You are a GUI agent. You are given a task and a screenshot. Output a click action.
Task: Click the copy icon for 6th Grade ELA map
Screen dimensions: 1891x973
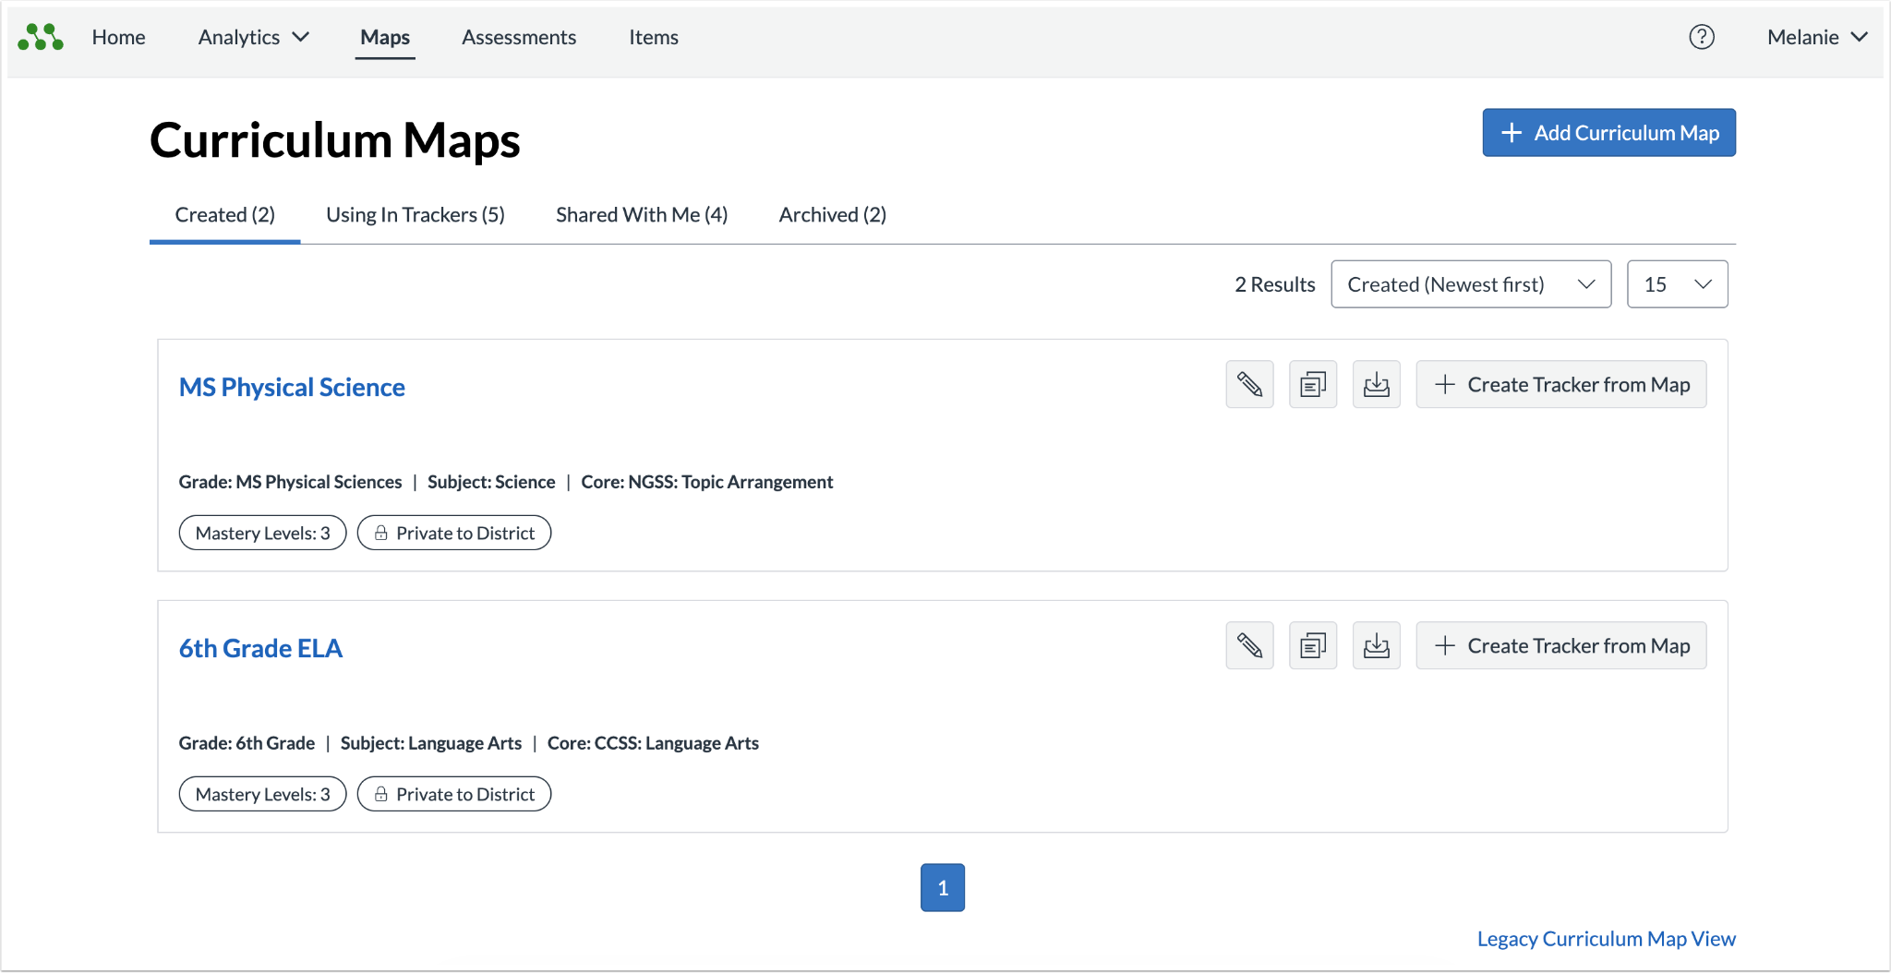[1313, 645]
